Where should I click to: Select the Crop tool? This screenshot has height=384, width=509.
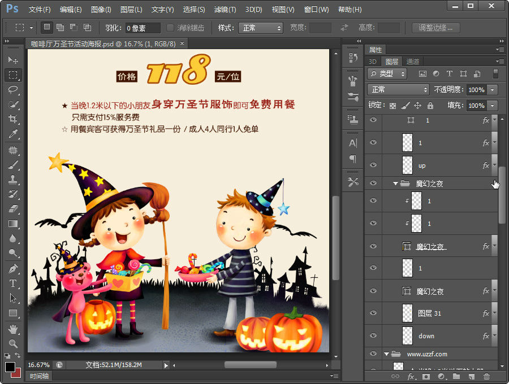(12, 119)
